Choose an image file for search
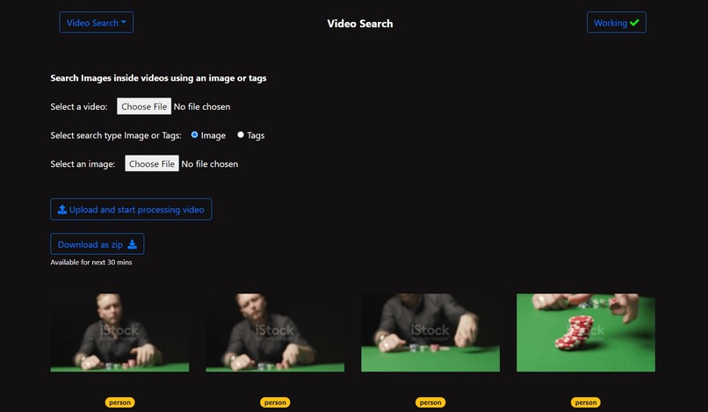The width and height of the screenshot is (708, 412). pyautogui.click(x=152, y=163)
